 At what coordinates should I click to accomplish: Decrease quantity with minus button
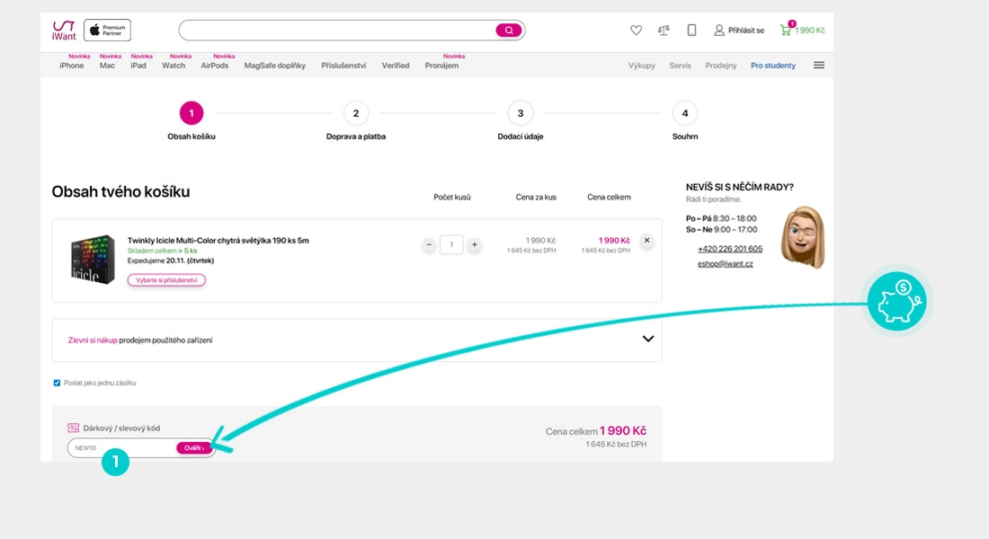point(429,244)
